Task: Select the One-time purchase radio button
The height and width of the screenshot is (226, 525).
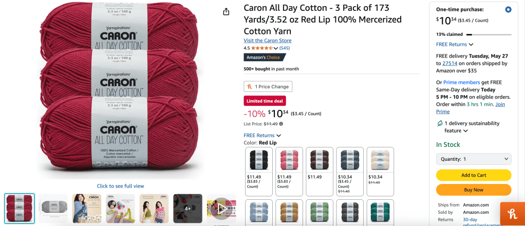Action: pos(508,9)
